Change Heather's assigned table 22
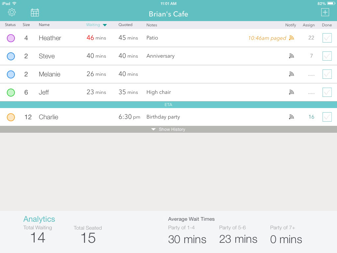This screenshot has width=337, height=253. pos(311,38)
